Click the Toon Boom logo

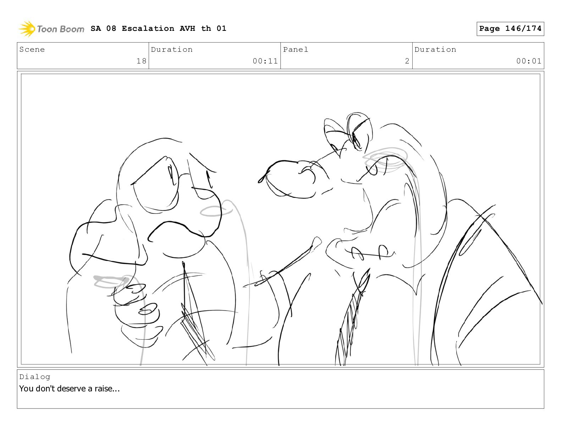(x=51, y=29)
